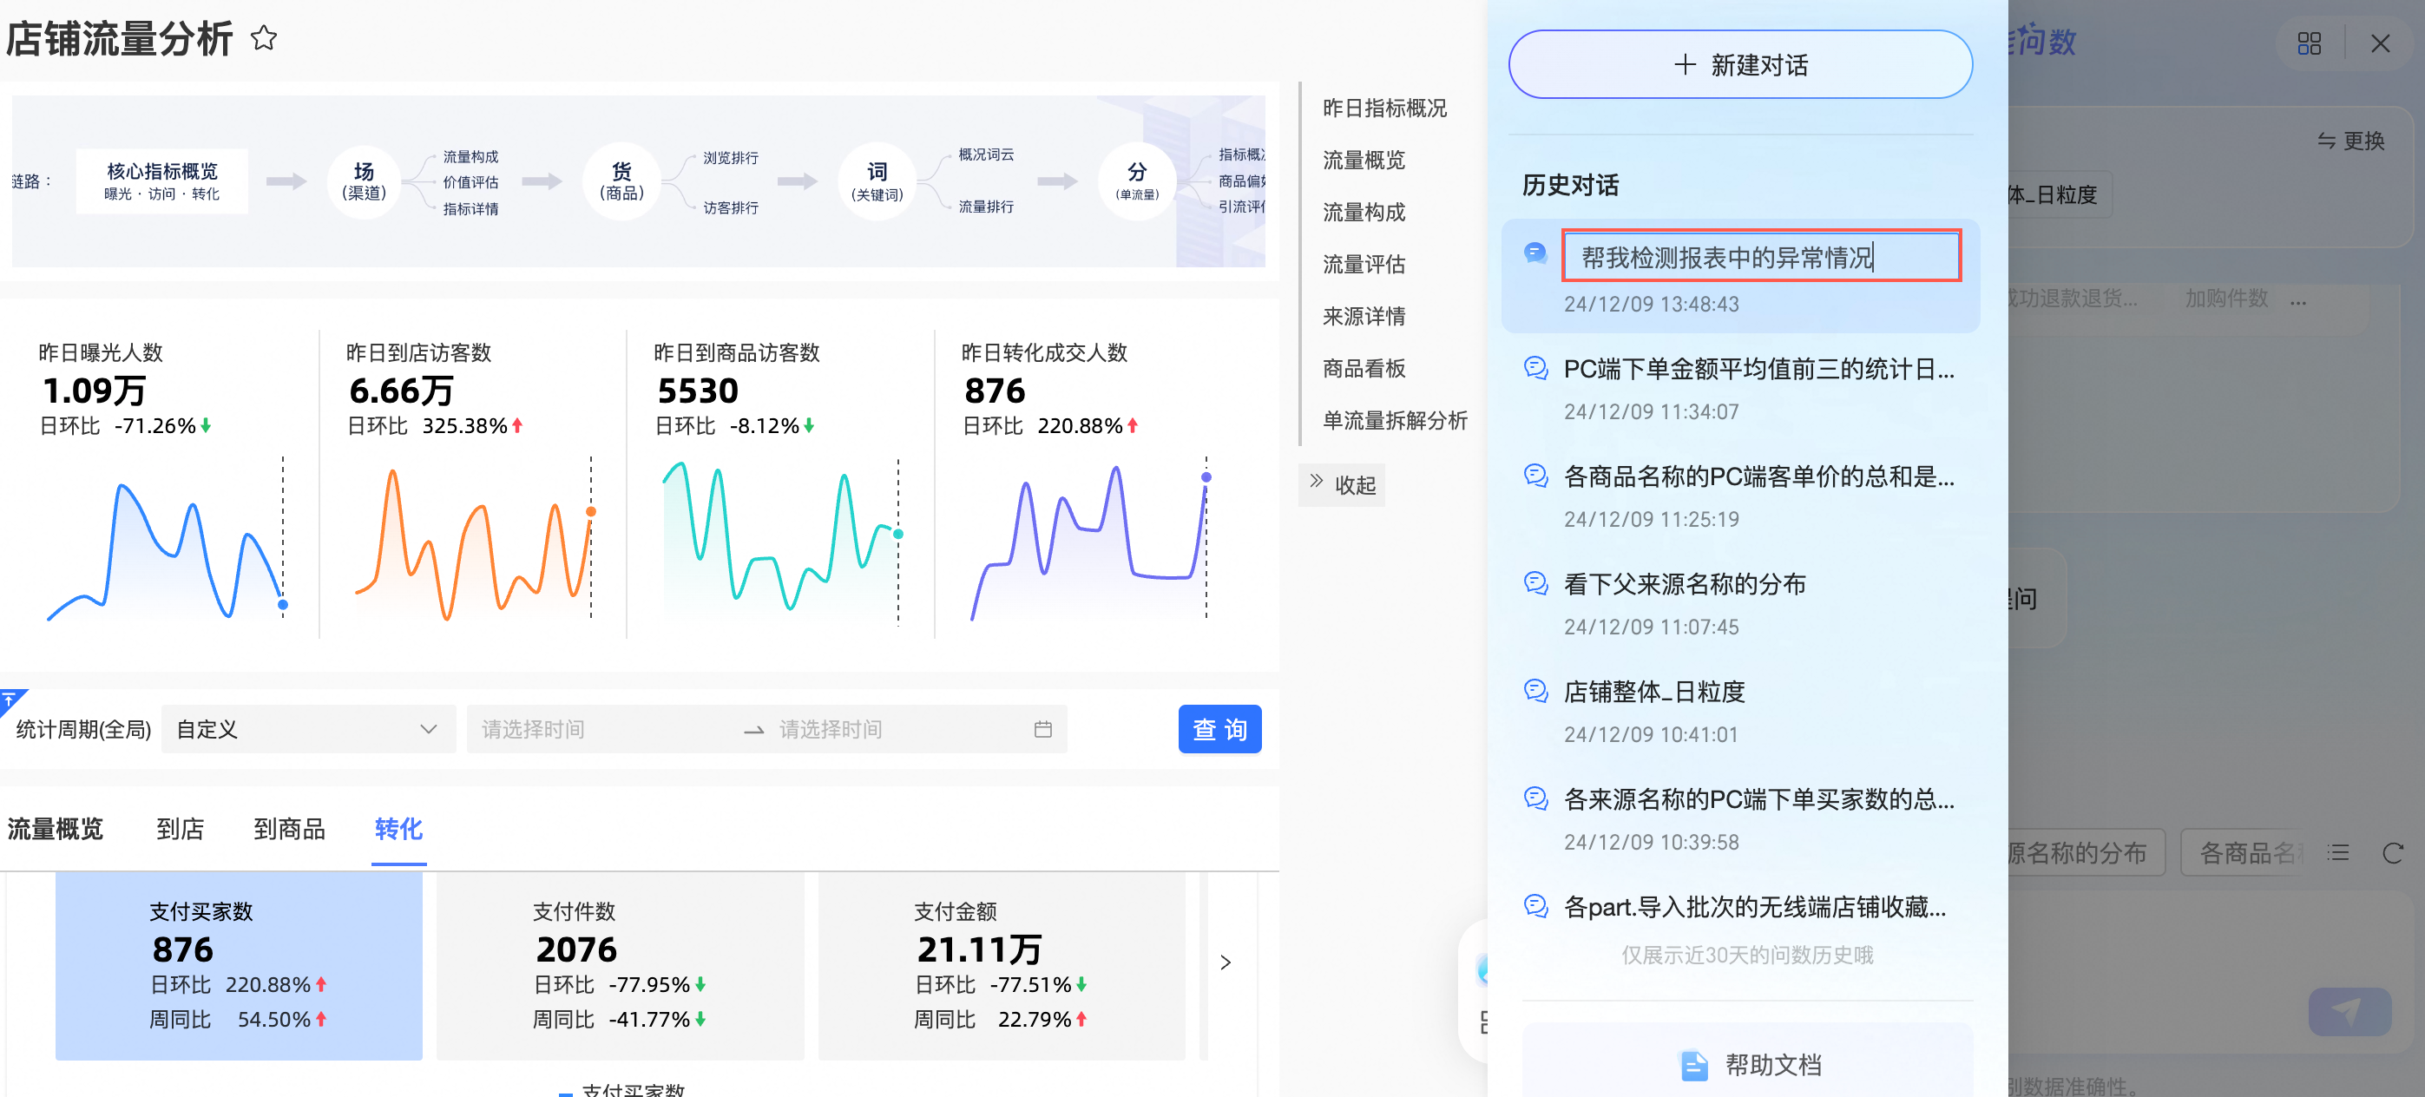This screenshot has width=2425, height=1097.
Task: Go to 流量概览 in side navigation
Action: coord(1364,160)
